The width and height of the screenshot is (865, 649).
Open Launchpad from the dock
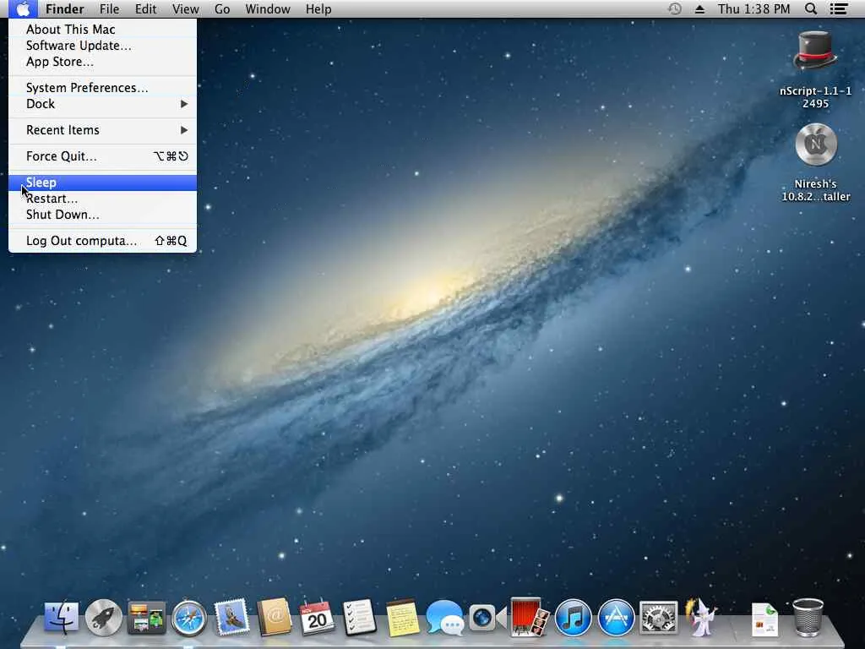click(x=105, y=618)
